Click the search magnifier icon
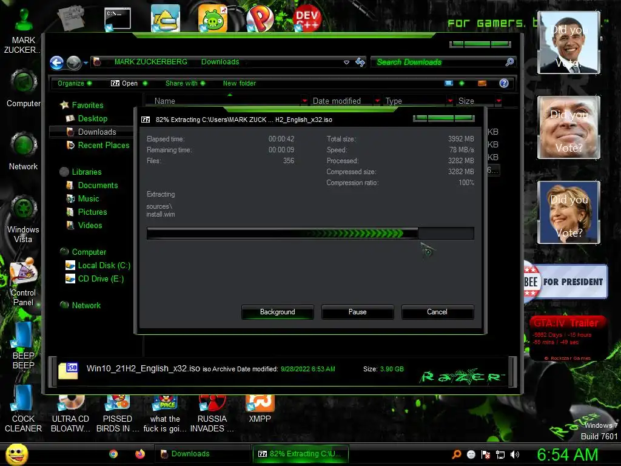 509,62
